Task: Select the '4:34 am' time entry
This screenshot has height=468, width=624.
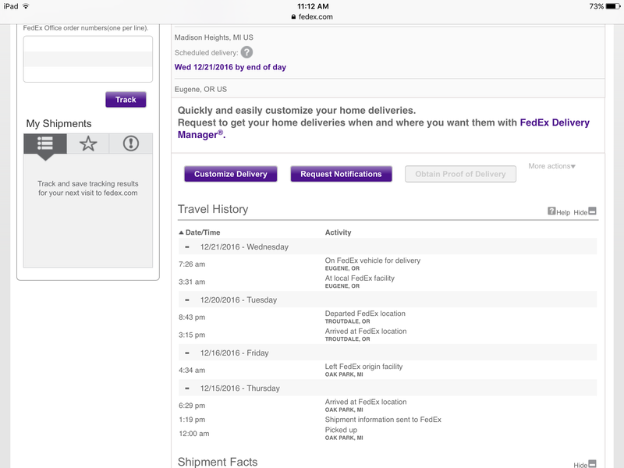Action: pos(192,370)
